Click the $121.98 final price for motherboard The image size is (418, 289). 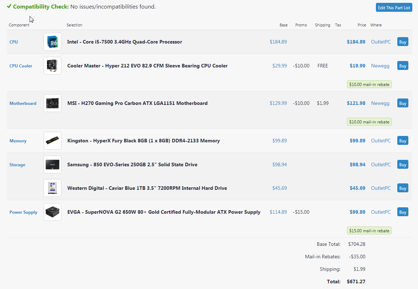pyautogui.click(x=356, y=103)
